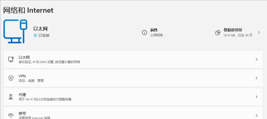Expand the VPN row chevron
The height and width of the screenshot is (119, 267).
click(256, 78)
